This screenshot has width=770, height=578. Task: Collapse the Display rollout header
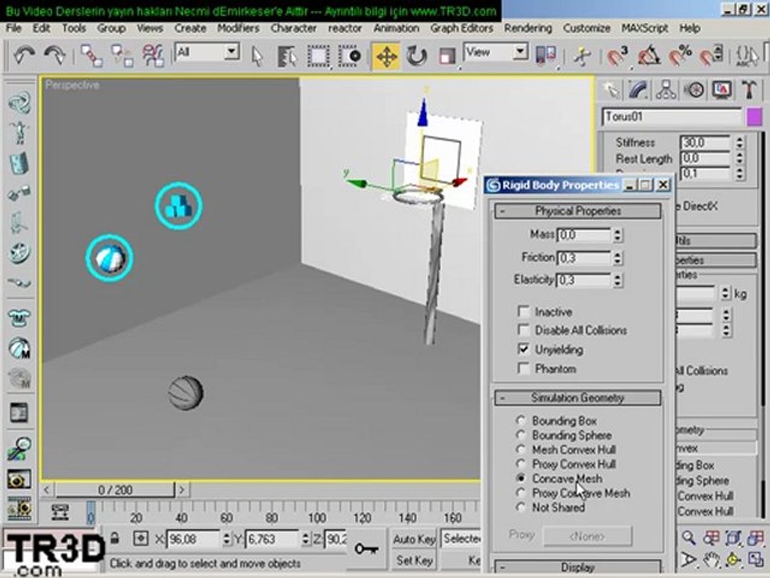coord(577,568)
